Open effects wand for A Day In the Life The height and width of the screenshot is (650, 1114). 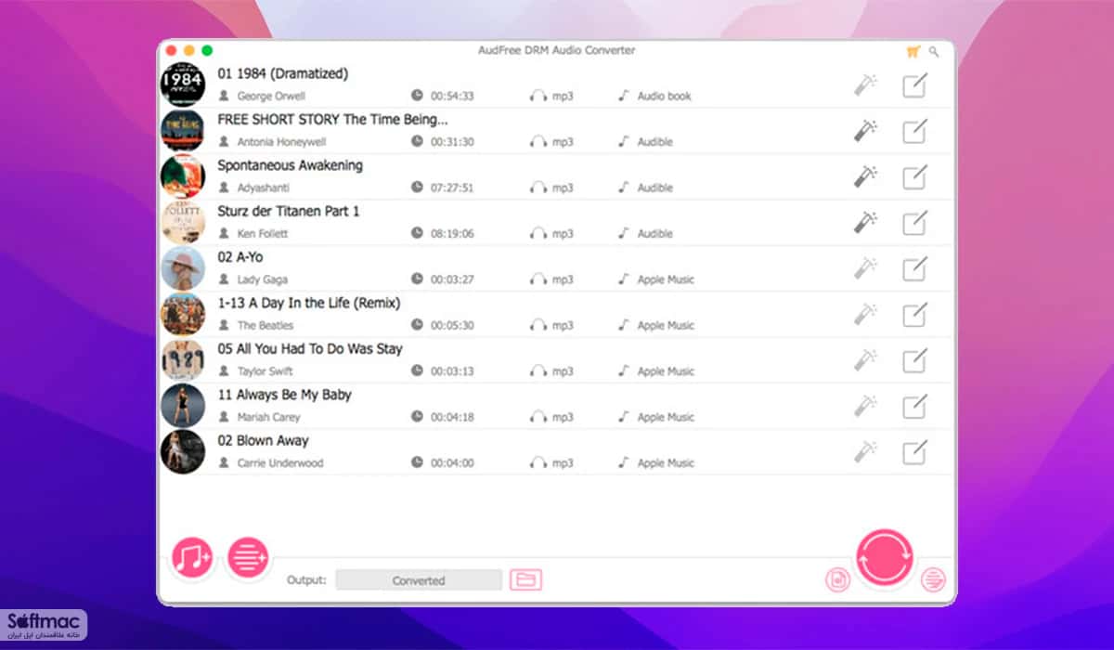pos(865,315)
